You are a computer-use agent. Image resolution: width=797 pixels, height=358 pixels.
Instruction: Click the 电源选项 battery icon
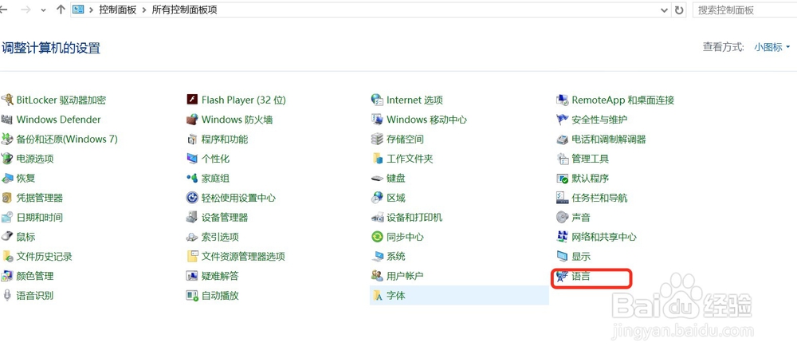6,159
